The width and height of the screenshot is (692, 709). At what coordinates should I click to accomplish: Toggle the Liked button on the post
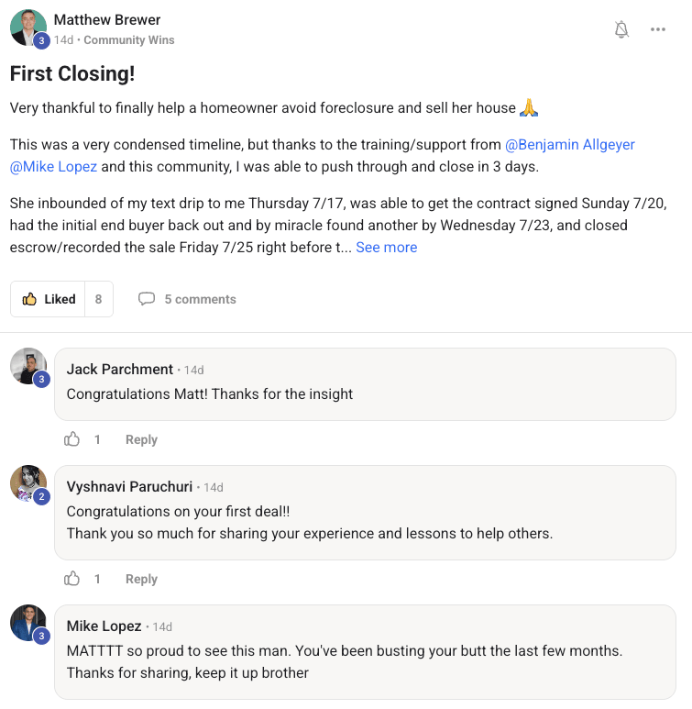(49, 299)
